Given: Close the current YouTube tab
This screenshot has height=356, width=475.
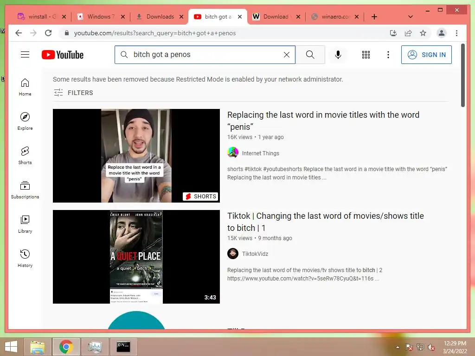Looking at the screenshot, I should pos(240,17).
